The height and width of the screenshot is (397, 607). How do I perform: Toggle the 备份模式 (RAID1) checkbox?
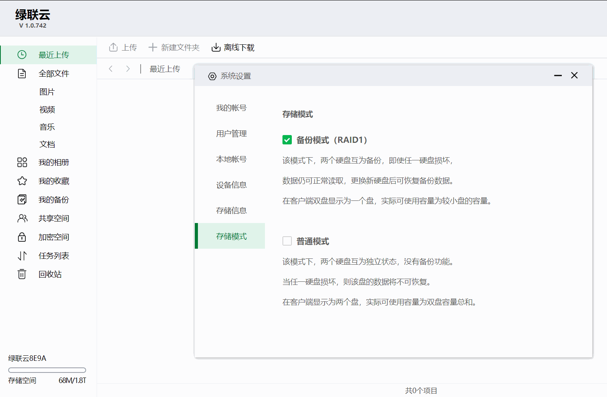click(287, 140)
